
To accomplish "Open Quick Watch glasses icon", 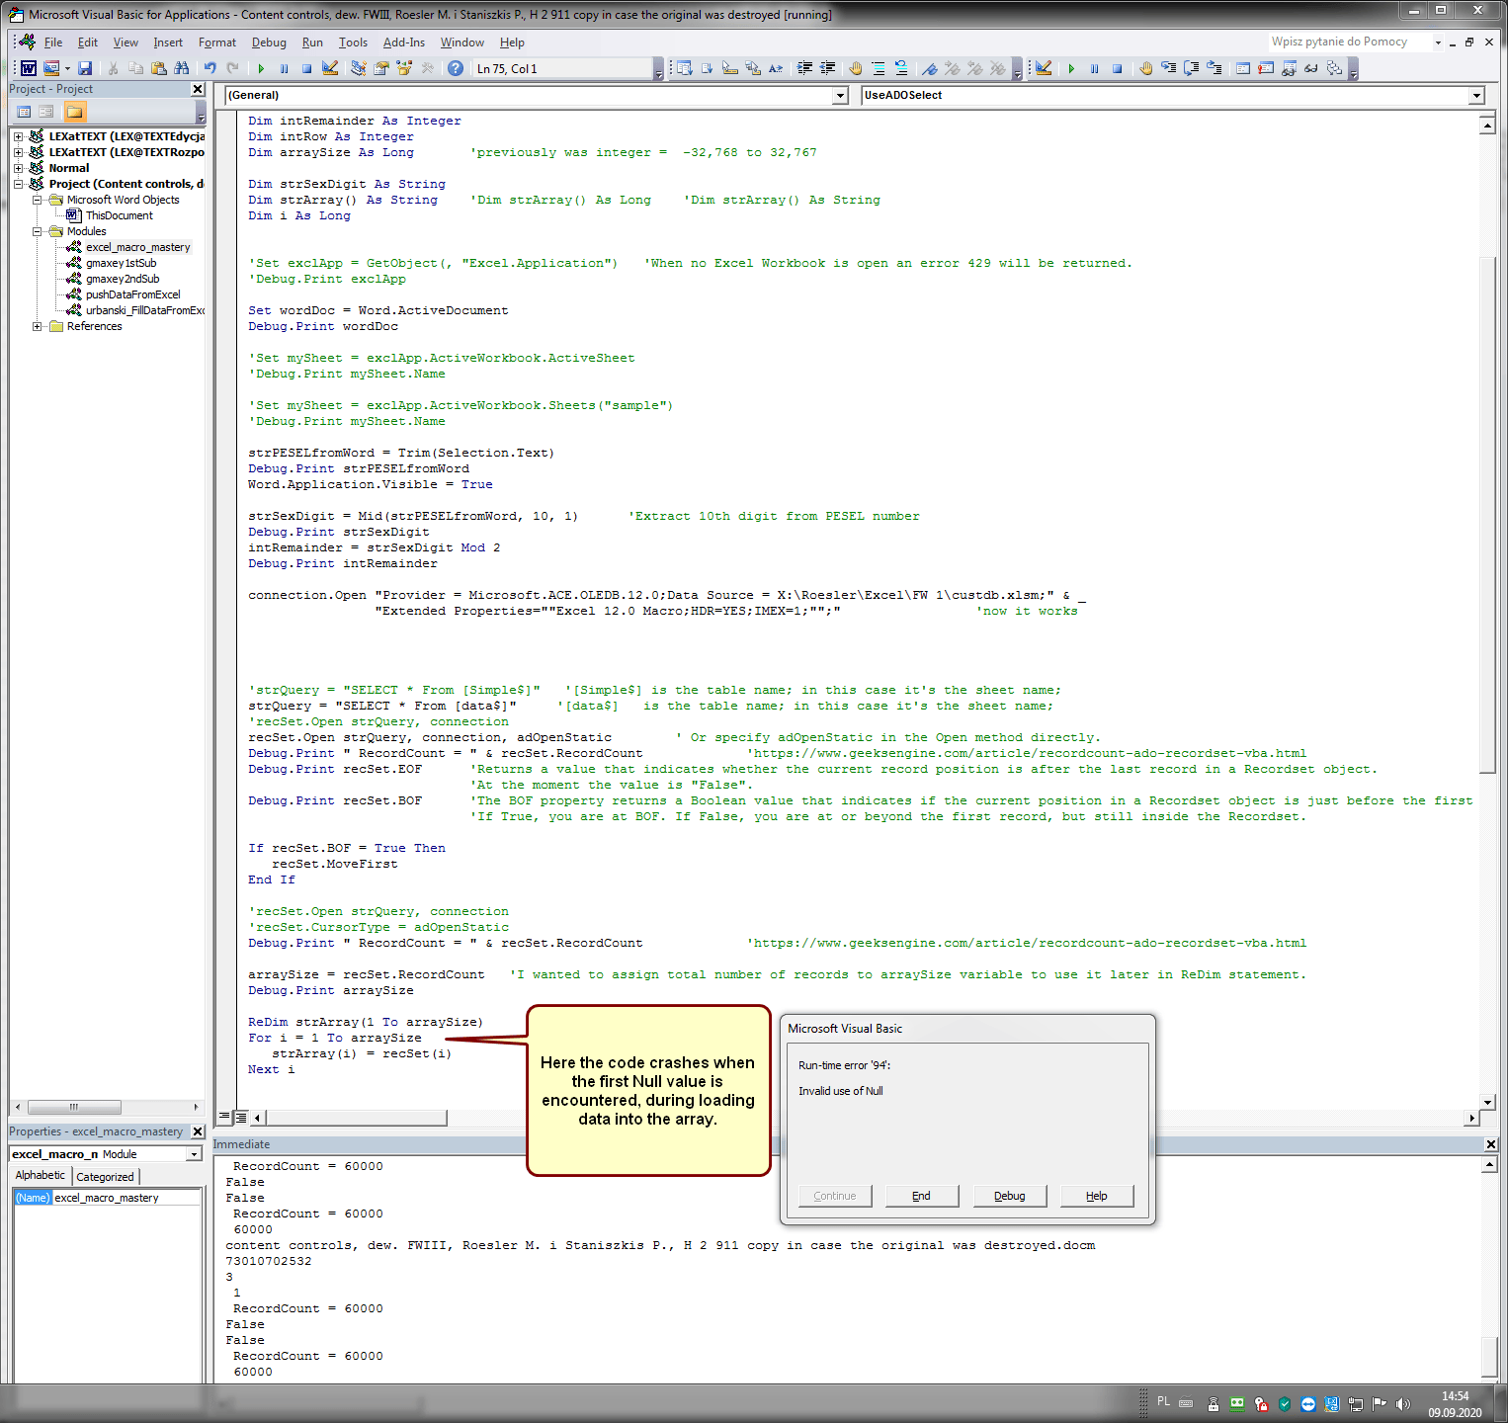I will (x=1311, y=68).
